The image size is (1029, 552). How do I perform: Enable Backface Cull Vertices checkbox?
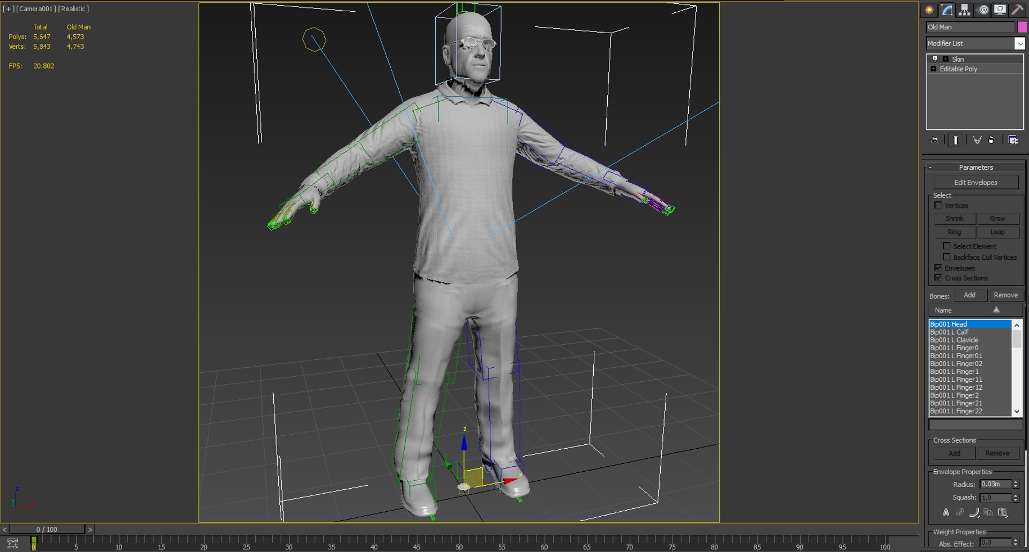click(946, 257)
